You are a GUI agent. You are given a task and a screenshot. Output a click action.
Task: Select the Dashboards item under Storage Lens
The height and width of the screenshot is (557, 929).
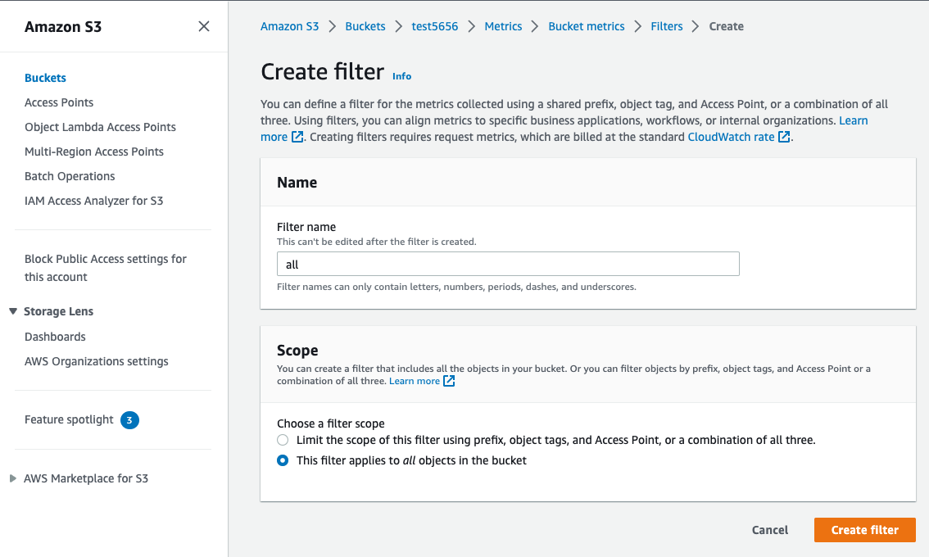(x=55, y=336)
